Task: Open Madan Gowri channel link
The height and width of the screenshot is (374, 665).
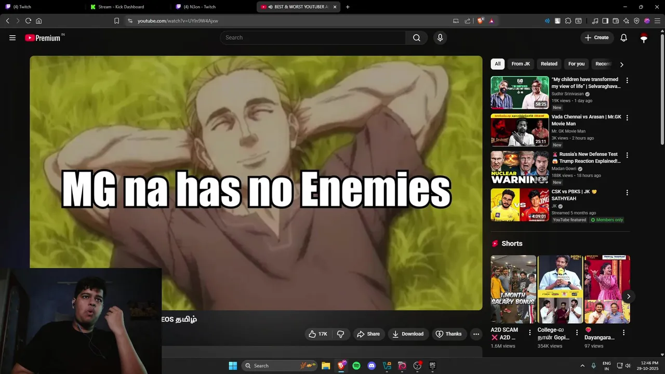Action: click(564, 169)
